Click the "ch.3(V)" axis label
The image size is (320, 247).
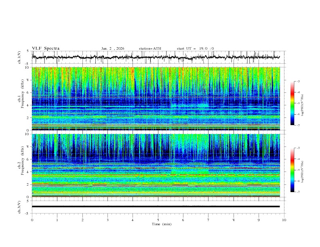click(19, 207)
